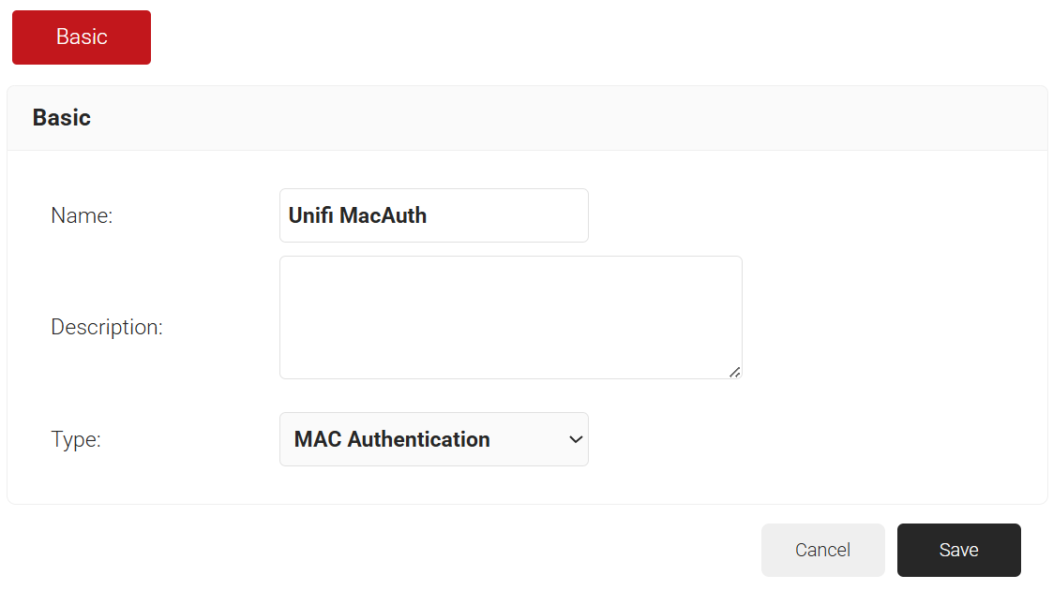Place cursor in the Unifi MacAuth text
The image size is (1053, 590).
(357, 215)
